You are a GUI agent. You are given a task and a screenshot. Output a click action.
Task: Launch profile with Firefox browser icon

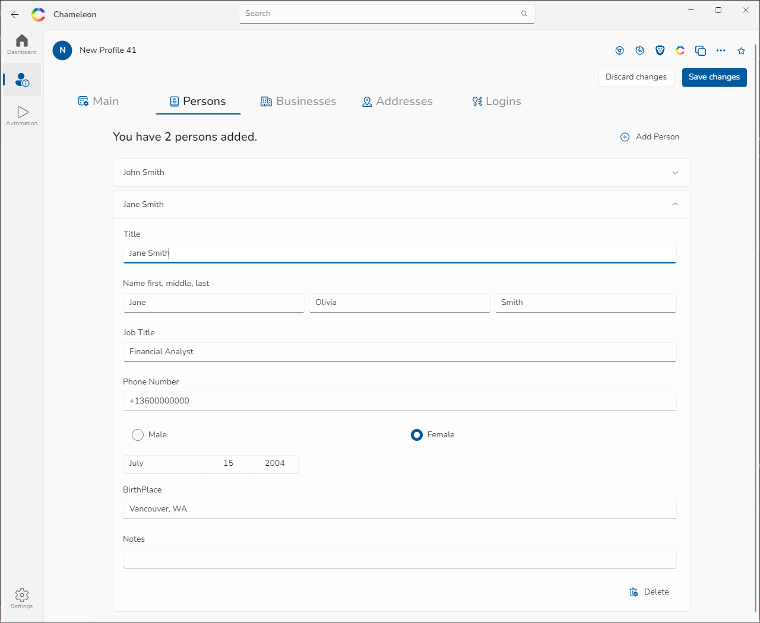pos(639,51)
